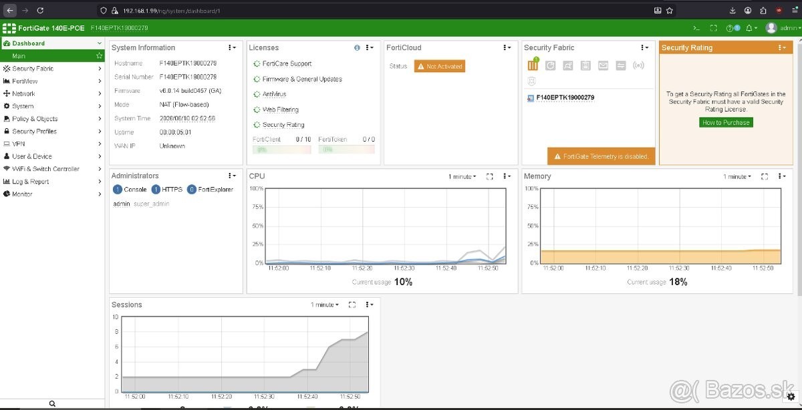Viewport: 802px width, 410px height.
Task: Collapse the Dashboard menu section
Action: pyautogui.click(x=52, y=43)
